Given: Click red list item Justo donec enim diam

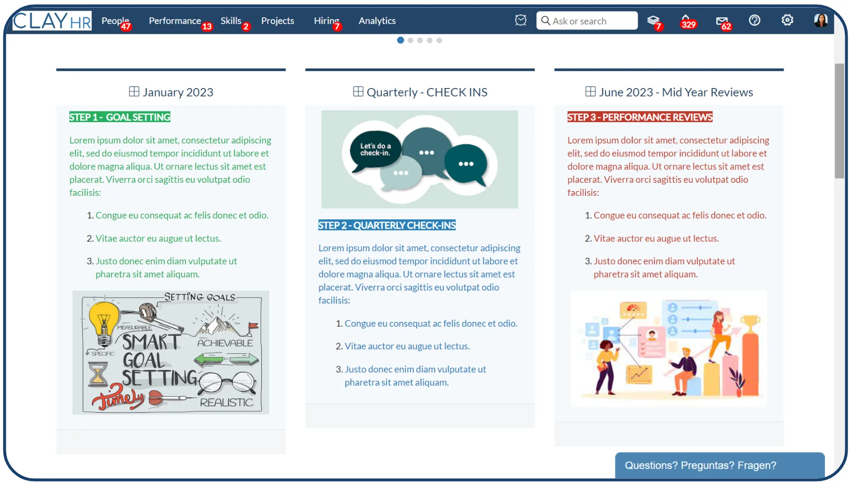Looking at the screenshot, I should (x=664, y=267).
